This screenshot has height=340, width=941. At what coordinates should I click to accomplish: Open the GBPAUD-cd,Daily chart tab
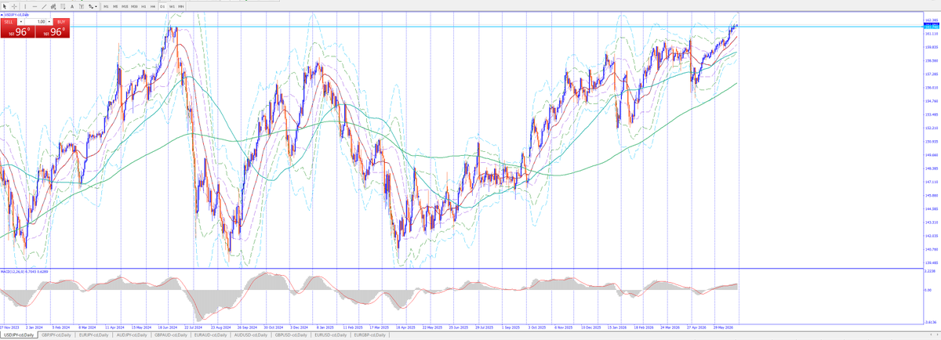coord(170,335)
